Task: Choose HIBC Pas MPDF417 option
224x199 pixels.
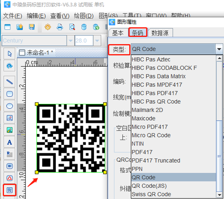Action: 173,85
